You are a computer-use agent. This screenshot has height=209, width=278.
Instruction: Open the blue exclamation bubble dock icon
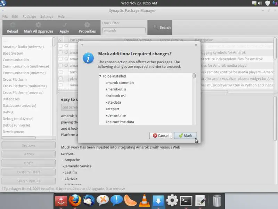coord(116,201)
